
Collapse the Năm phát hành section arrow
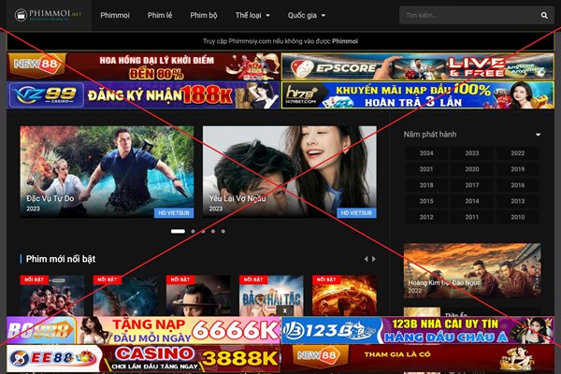(x=539, y=135)
